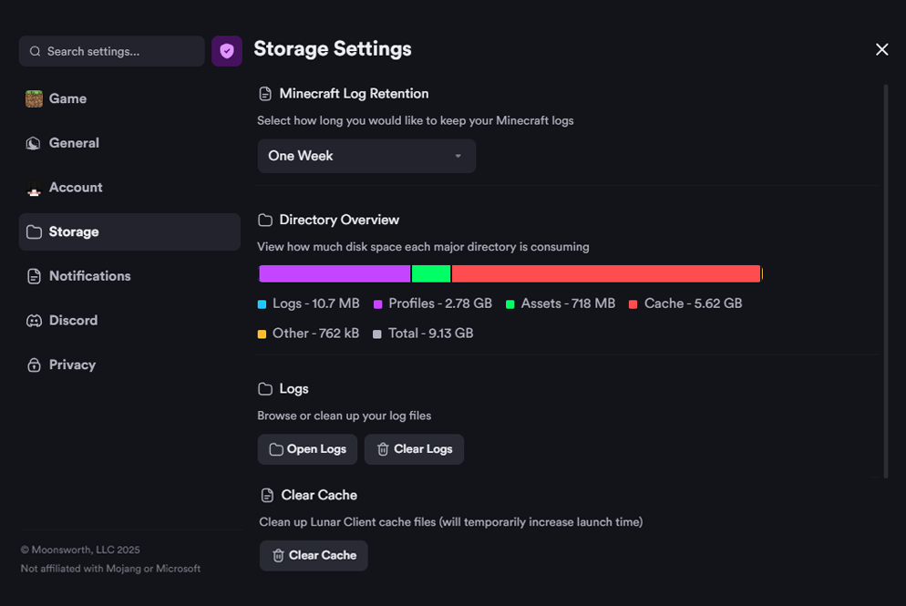Close the Storage Settings window
Screen dimensions: 906x606
881,50
